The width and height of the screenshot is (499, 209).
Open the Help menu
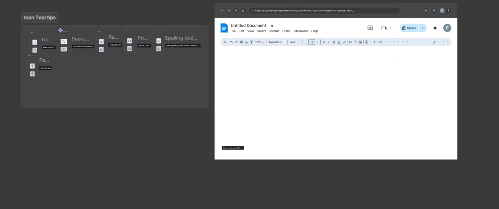point(315,31)
